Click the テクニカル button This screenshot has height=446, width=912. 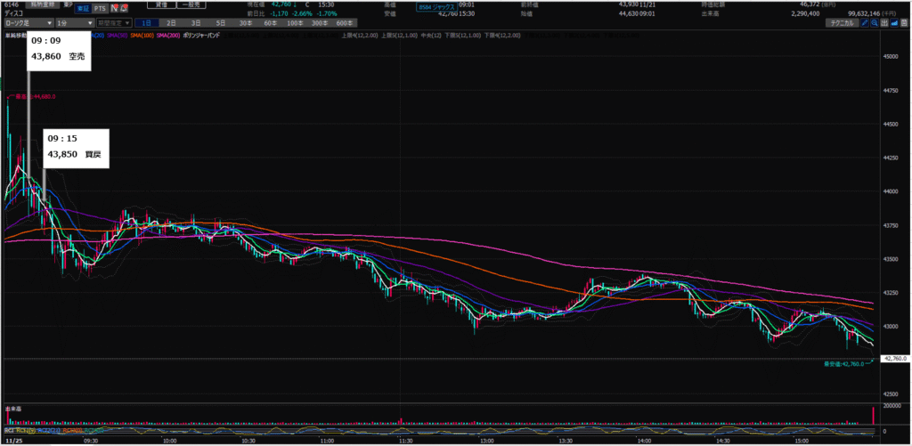pos(840,21)
